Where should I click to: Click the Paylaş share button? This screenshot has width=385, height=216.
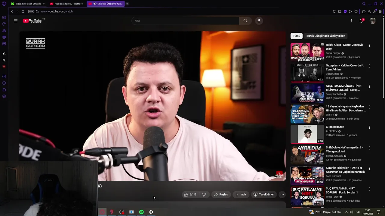coord(221,194)
